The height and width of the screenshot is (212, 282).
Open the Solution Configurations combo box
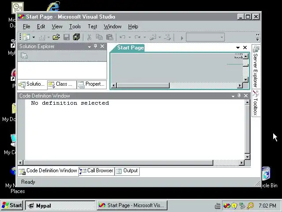coord(205,37)
